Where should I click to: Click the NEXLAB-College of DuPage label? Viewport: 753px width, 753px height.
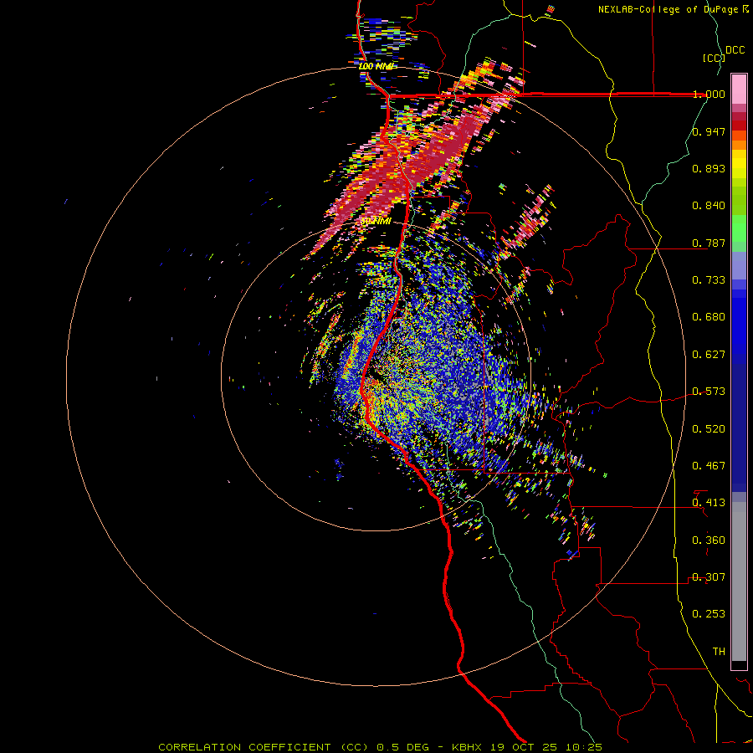(669, 9)
